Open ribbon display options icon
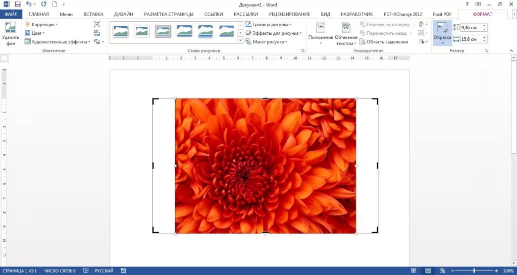The height and width of the screenshot is (275, 517). pyautogui.click(x=478, y=4)
